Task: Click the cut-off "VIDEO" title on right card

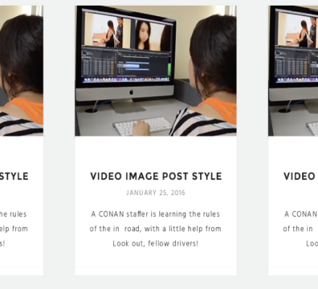Action: (300, 177)
